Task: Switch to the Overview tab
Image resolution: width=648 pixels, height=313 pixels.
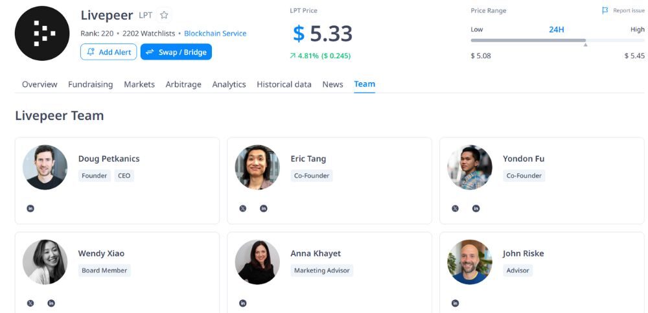Action: click(x=40, y=84)
